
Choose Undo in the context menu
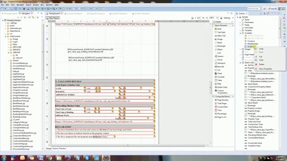click(x=261, y=49)
